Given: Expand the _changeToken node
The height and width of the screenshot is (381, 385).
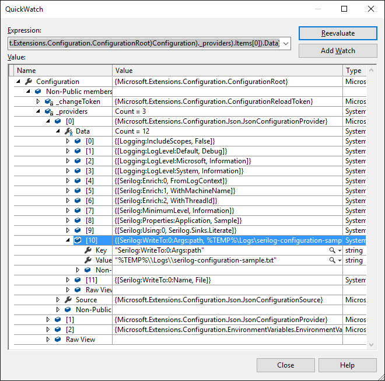Looking at the screenshot, I should tap(38, 101).
